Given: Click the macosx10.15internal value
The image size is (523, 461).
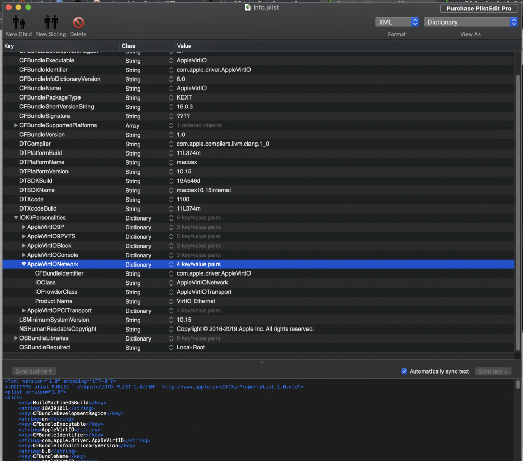Looking at the screenshot, I should point(203,190).
